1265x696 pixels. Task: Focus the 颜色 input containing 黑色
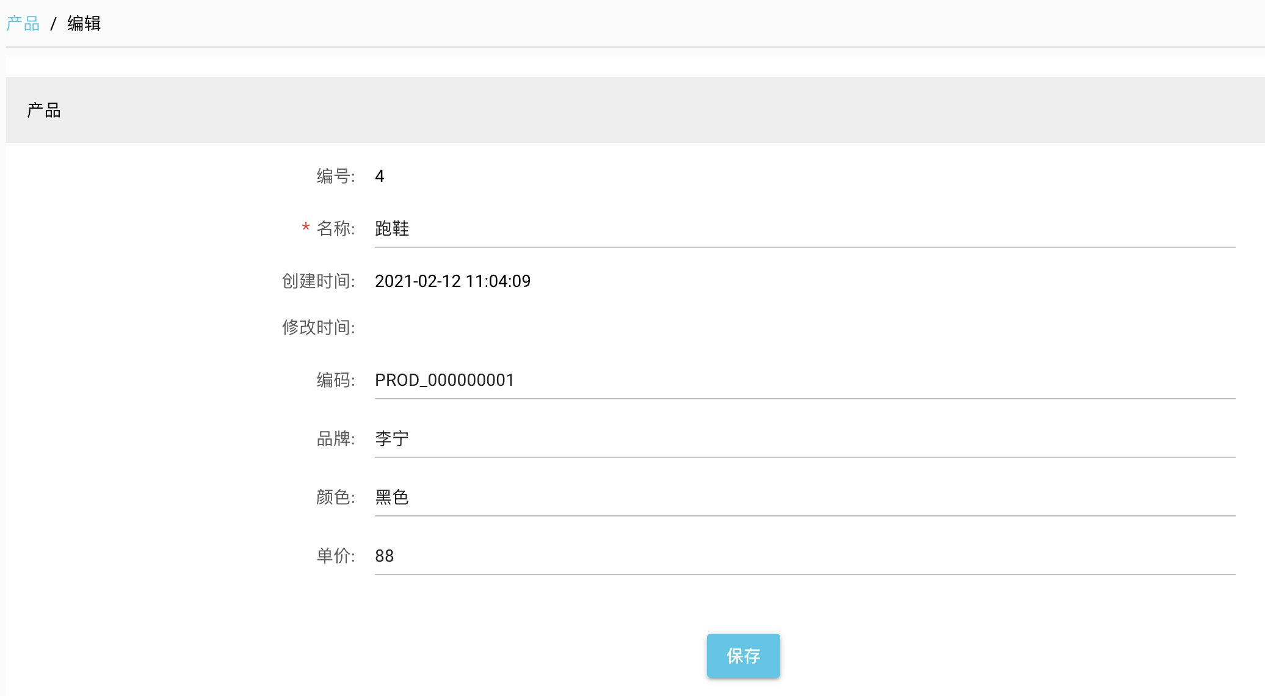coord(805,498)
